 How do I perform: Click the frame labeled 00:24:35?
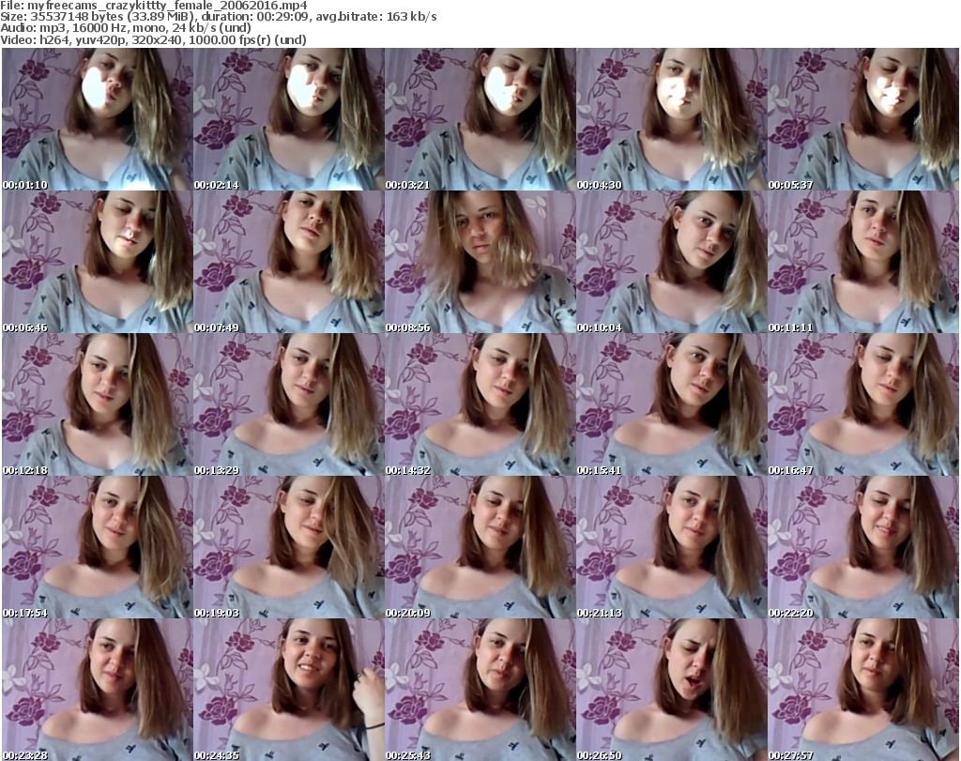(289, 690)
